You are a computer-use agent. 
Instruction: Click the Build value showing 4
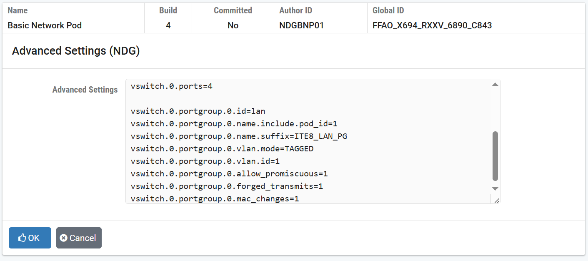click(168, 25)
